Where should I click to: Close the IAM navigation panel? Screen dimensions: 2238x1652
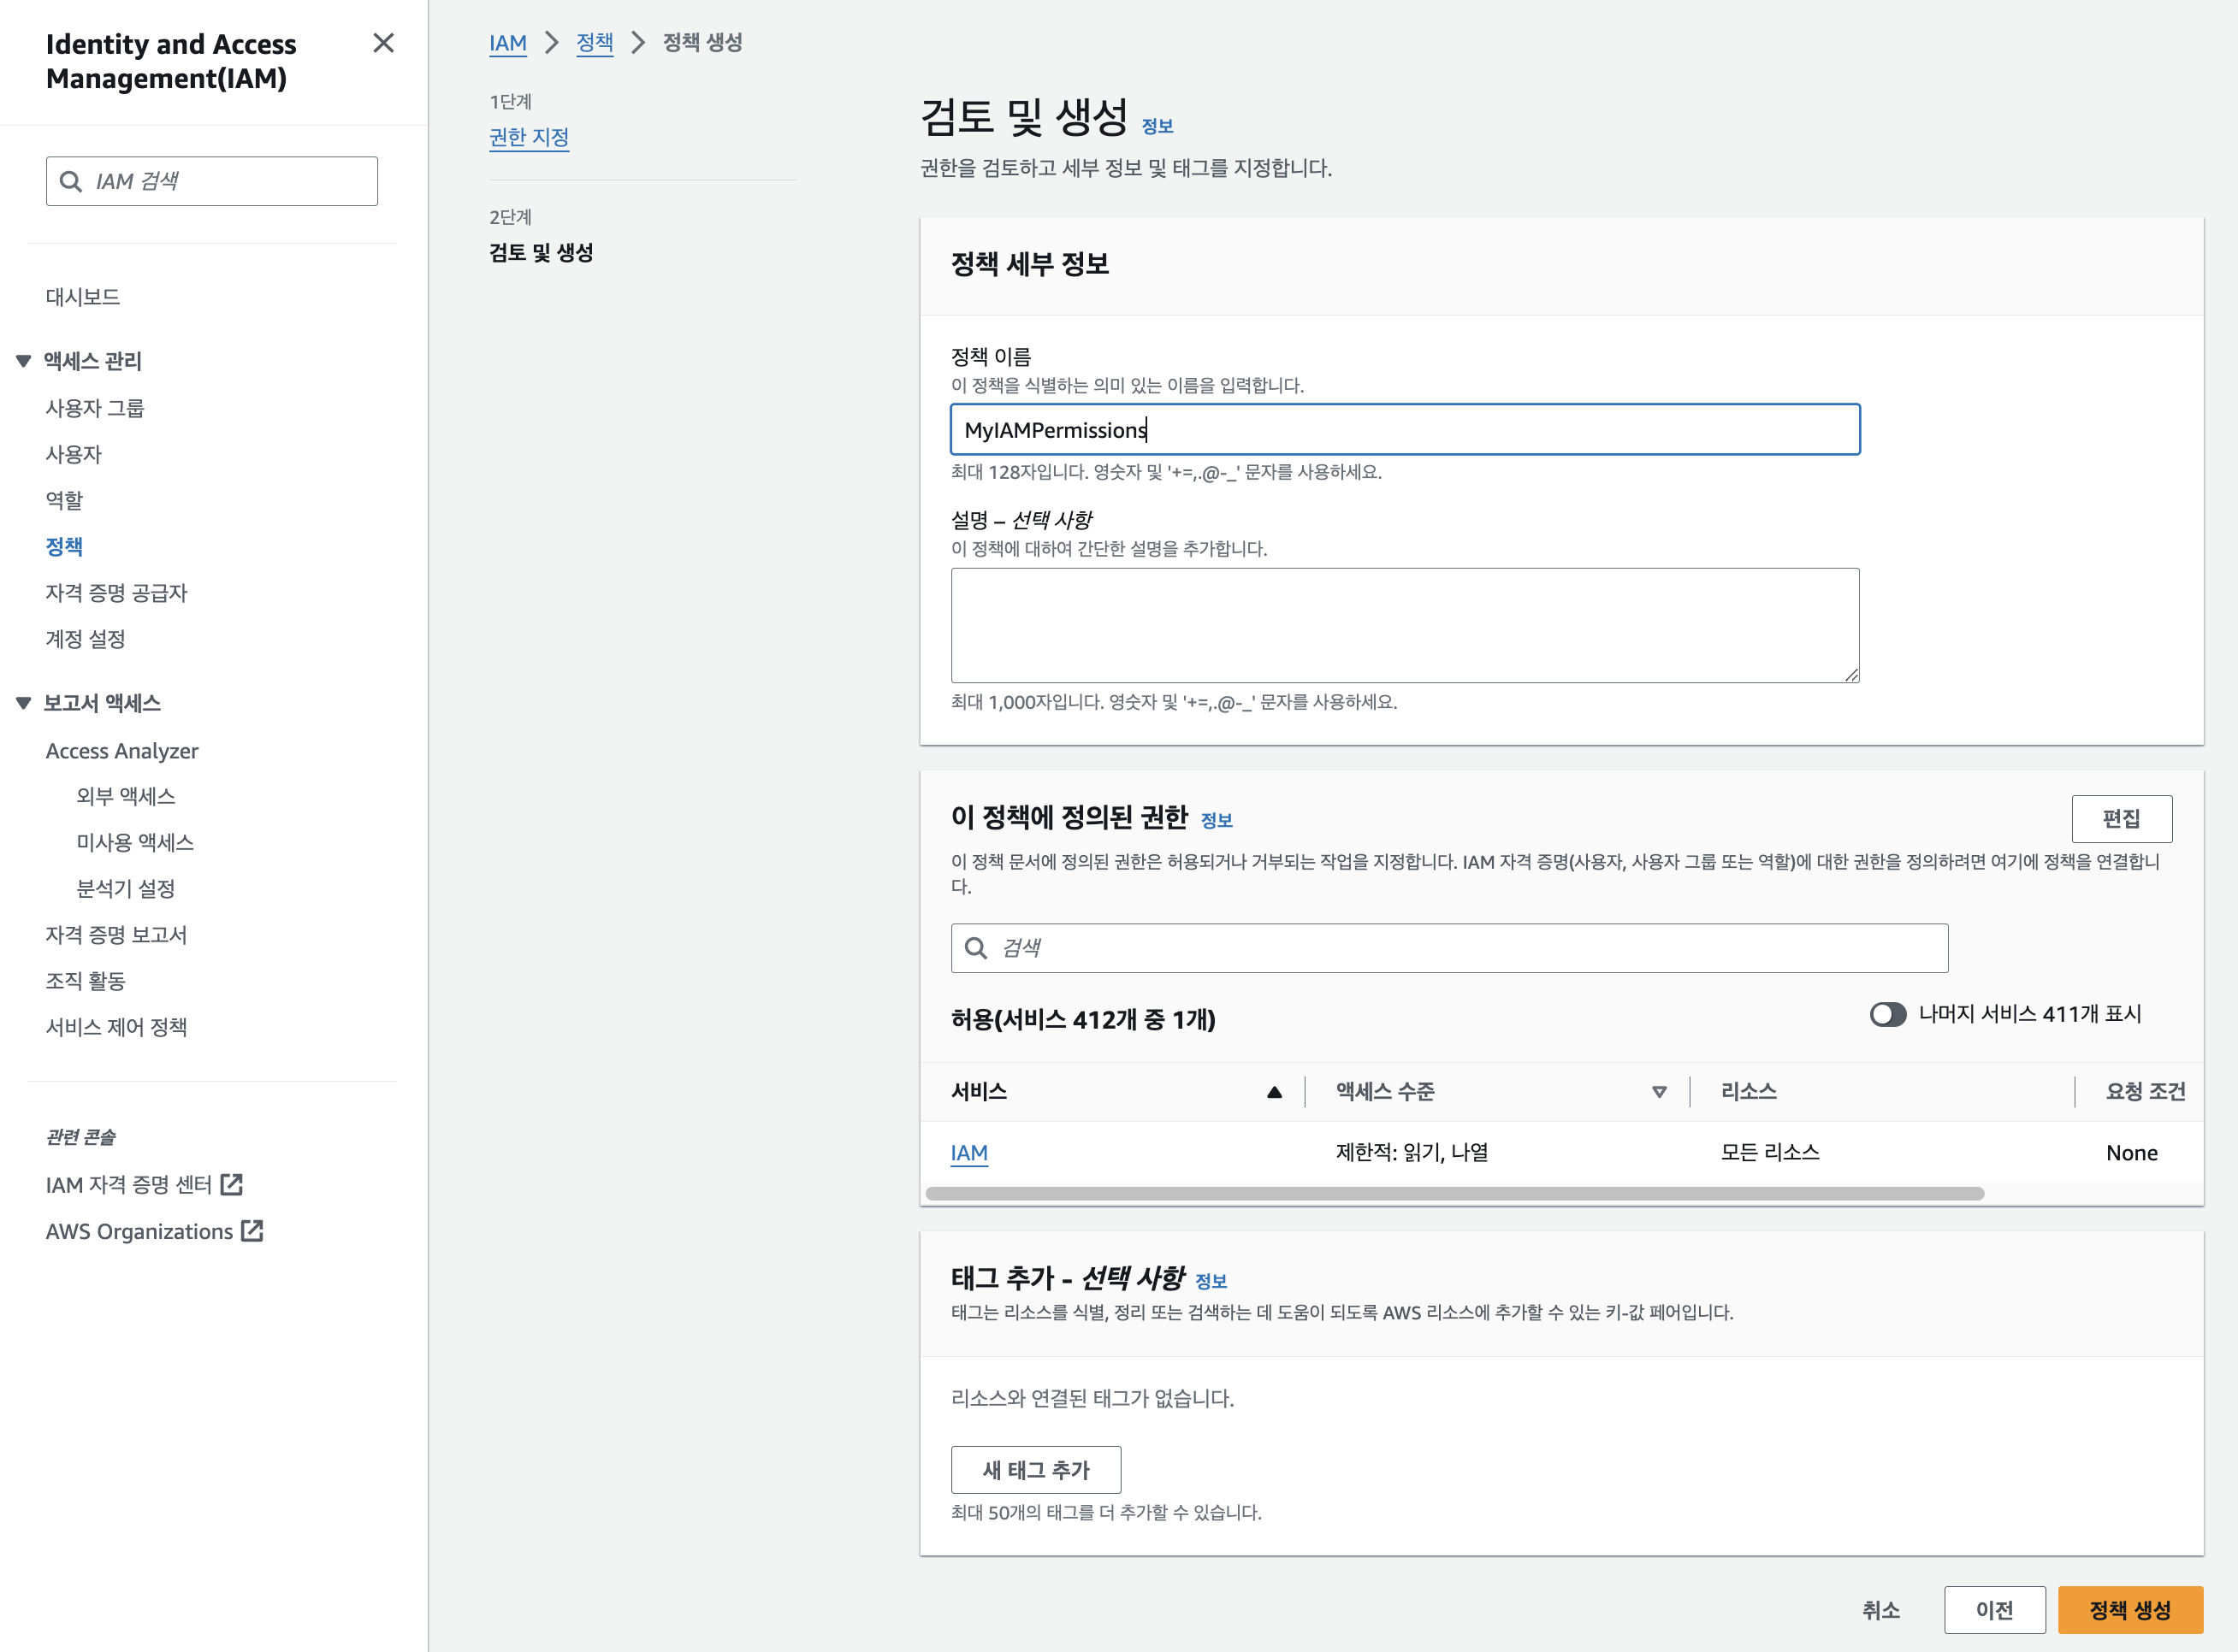[x=383, y=43]
